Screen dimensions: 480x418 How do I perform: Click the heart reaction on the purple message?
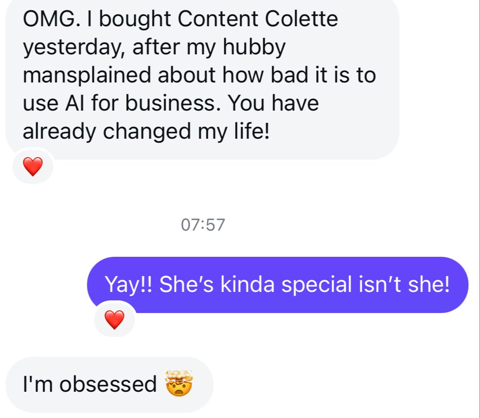coord(114,320)
